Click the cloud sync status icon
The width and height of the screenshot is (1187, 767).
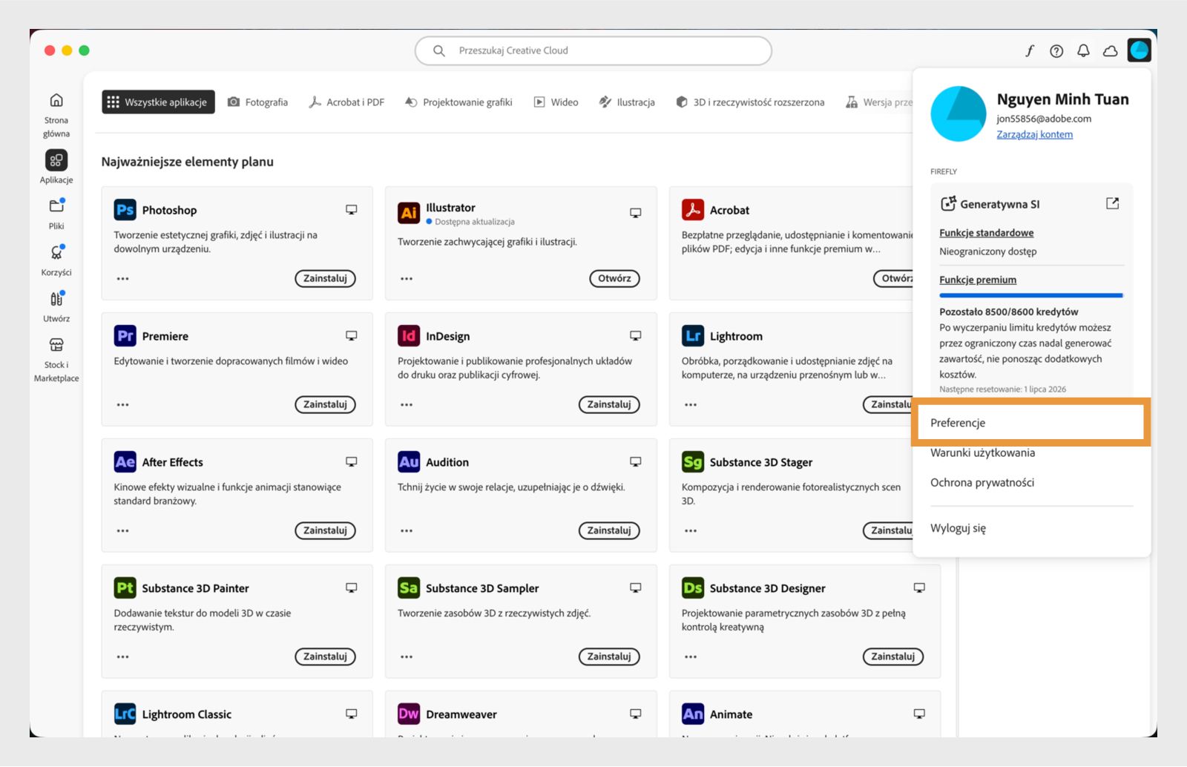tap(1111, 50)
